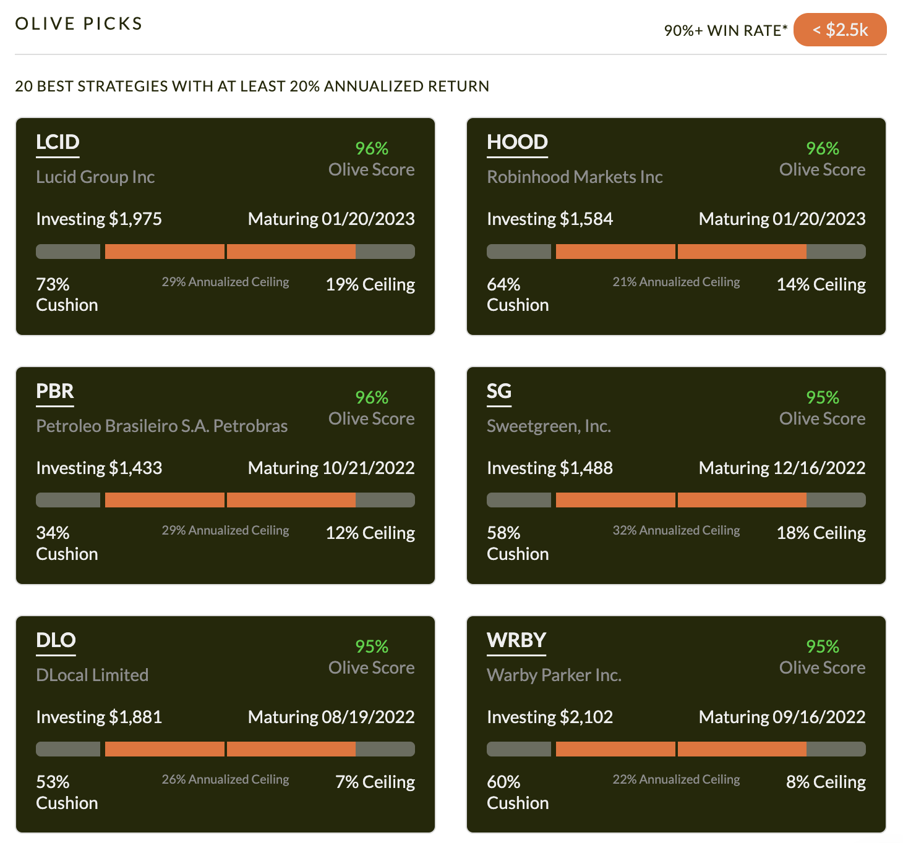
Task: Click the PBR cushion-ceiling range bar
Action: pos(225,500)
